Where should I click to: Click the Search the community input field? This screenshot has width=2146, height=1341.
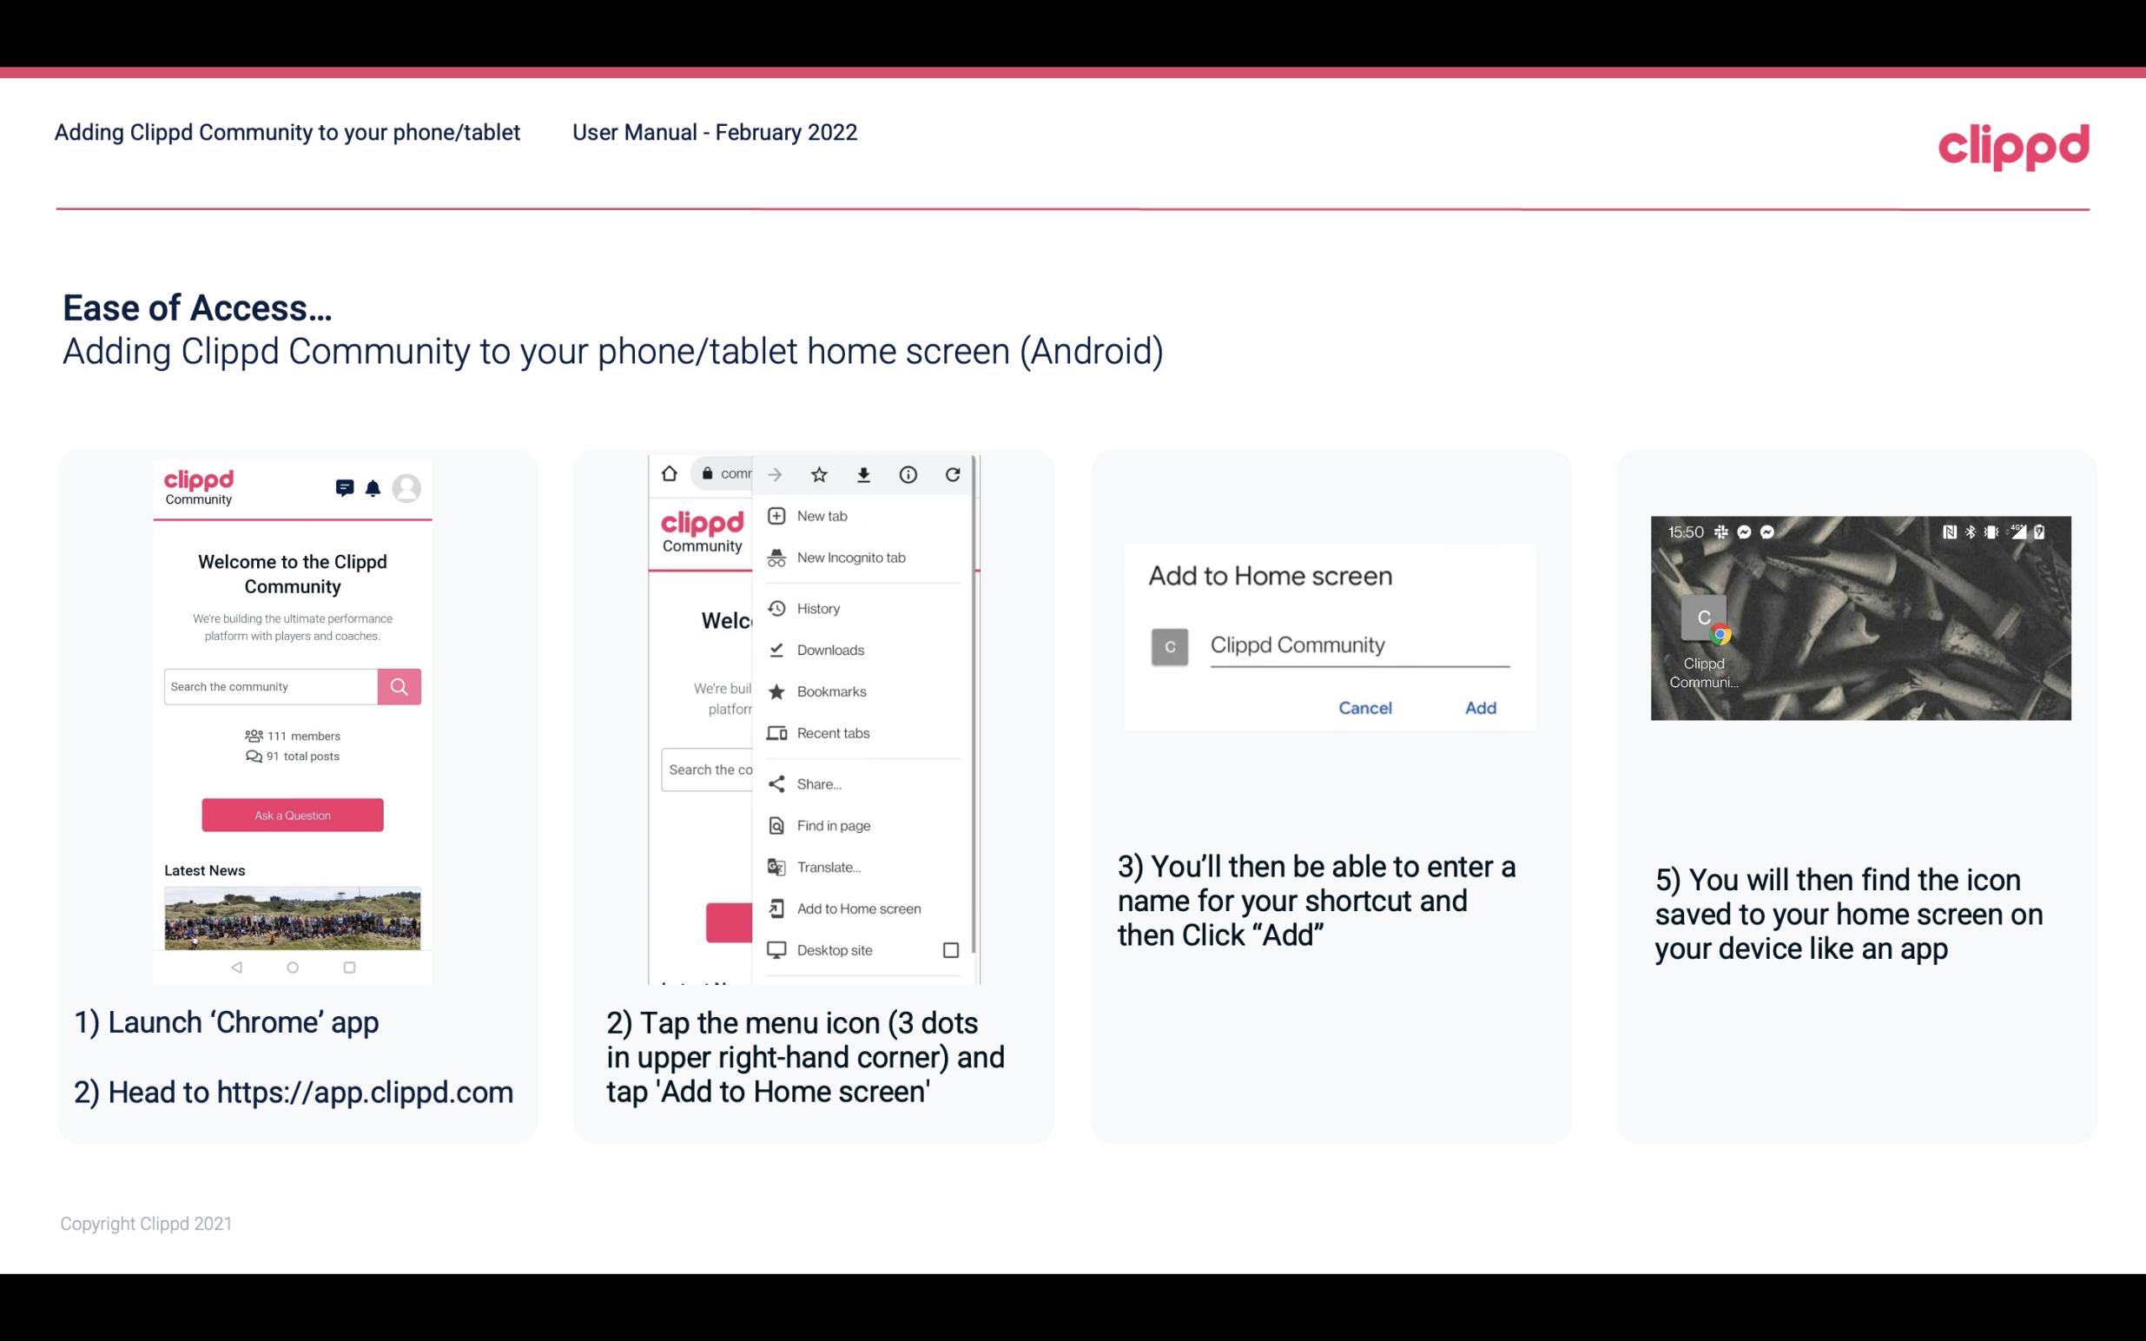click(270, 686)
